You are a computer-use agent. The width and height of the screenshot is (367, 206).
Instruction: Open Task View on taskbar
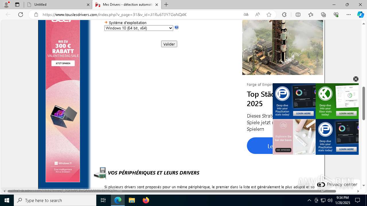(103, 200)
